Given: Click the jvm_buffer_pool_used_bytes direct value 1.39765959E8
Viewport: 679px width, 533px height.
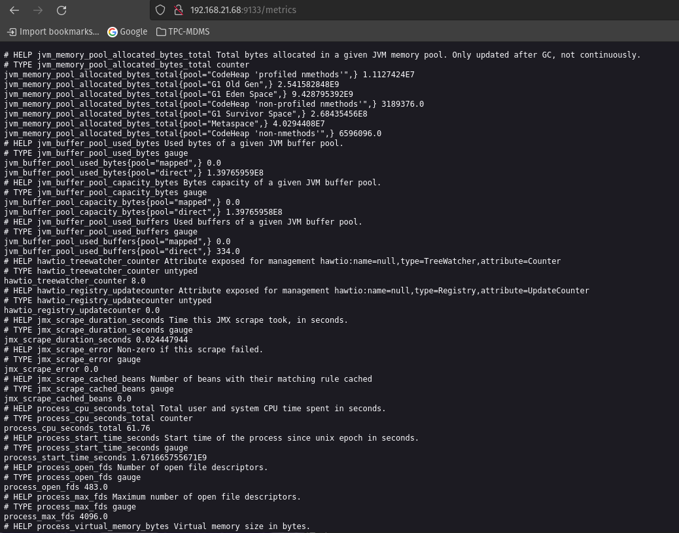Looking at the screenshot, I should point(235,172).
